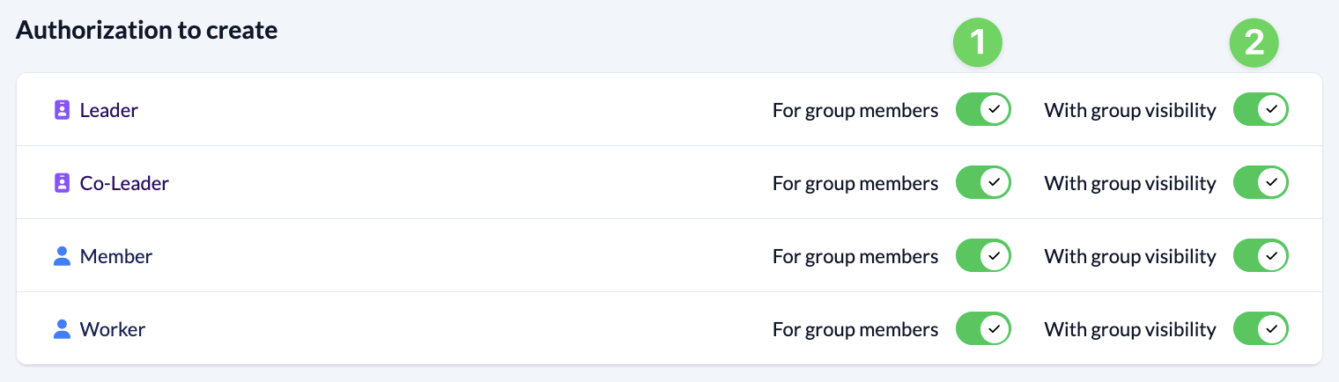This screenshot has height=382, width=1339.
Task: Turn off Worker's For group members
Action: click(x=983, y=329)
